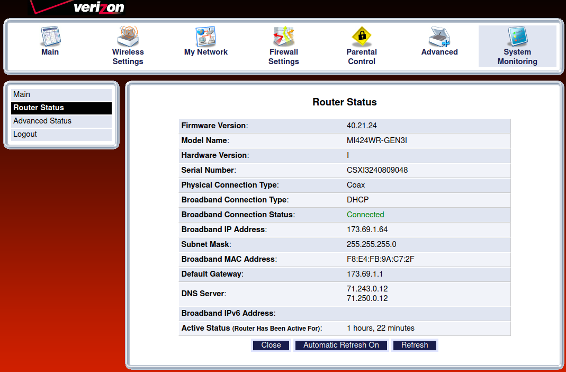Open Advanced Status from the sidebar
Viewport: 566px width, 372px height.
tap(61, 121)
